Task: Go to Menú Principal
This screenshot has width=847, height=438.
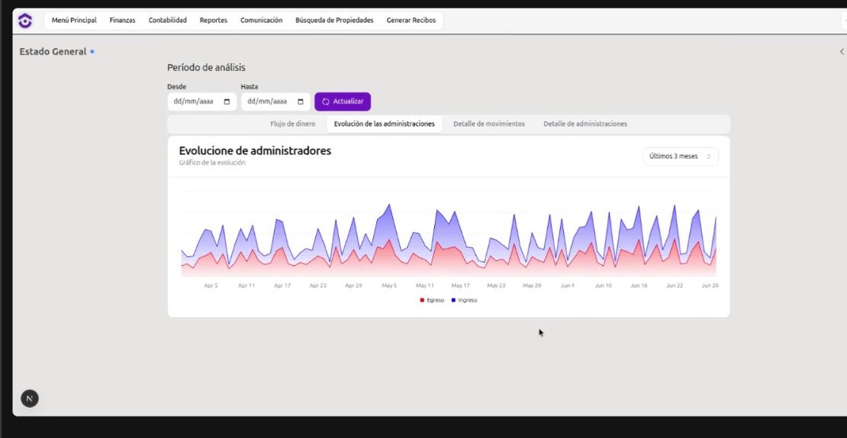Action: pos(74,21)
